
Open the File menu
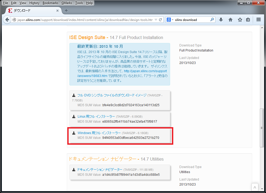click(6, 3)
